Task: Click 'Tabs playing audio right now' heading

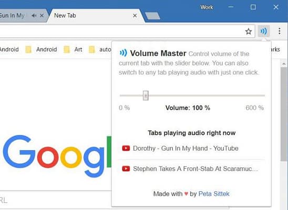Action: click(x=192, y=133)
